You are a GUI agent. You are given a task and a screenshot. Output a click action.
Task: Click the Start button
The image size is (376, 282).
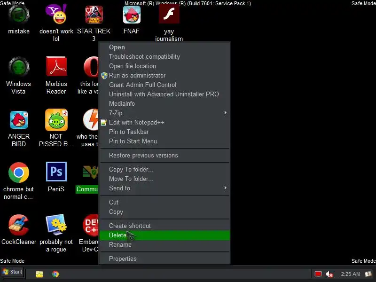[12, 272]
